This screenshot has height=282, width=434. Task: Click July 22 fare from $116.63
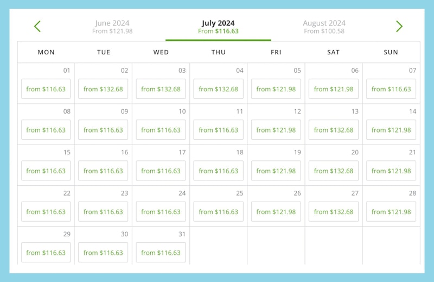coord(46,212)
